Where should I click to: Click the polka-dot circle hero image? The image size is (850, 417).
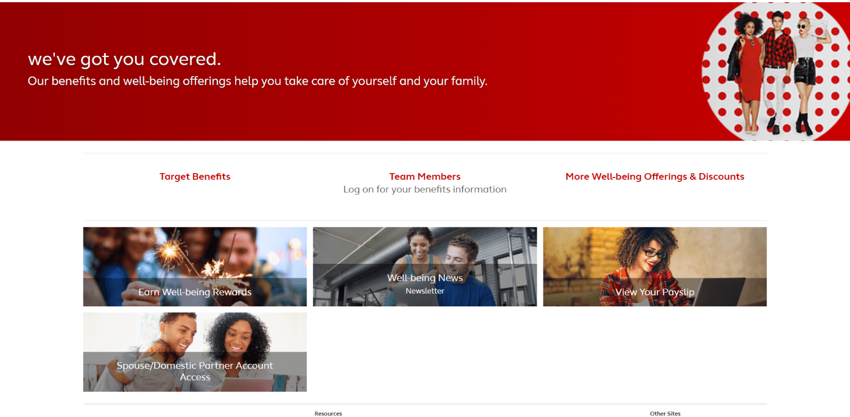click(776, 71)
